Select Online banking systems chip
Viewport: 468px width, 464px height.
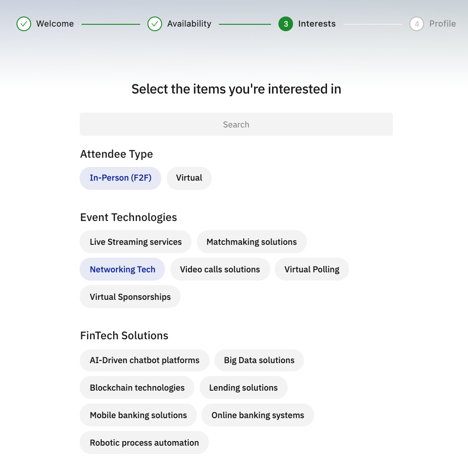click(x=257, y=415)
